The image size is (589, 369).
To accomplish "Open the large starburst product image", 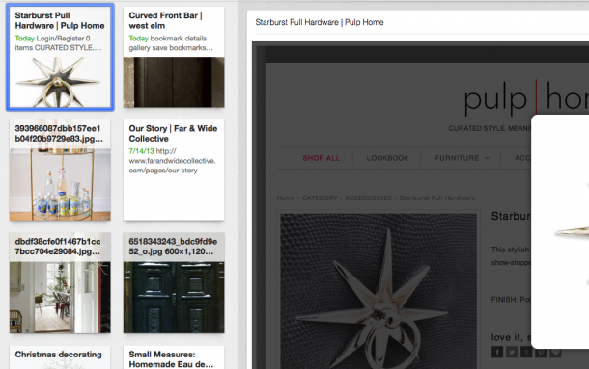I will 379,291.
